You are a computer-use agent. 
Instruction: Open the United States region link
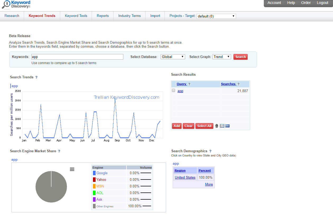point(185,178)
